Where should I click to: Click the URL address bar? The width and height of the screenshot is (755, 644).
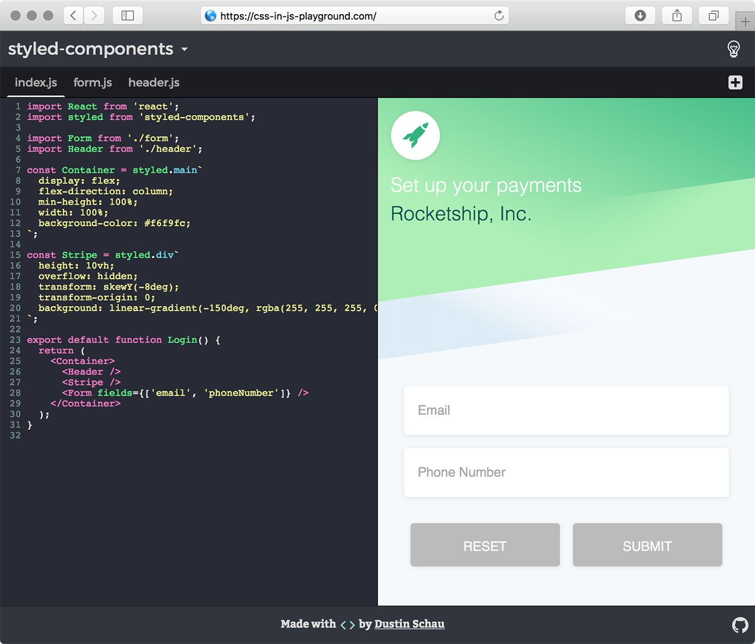(355, 16)
